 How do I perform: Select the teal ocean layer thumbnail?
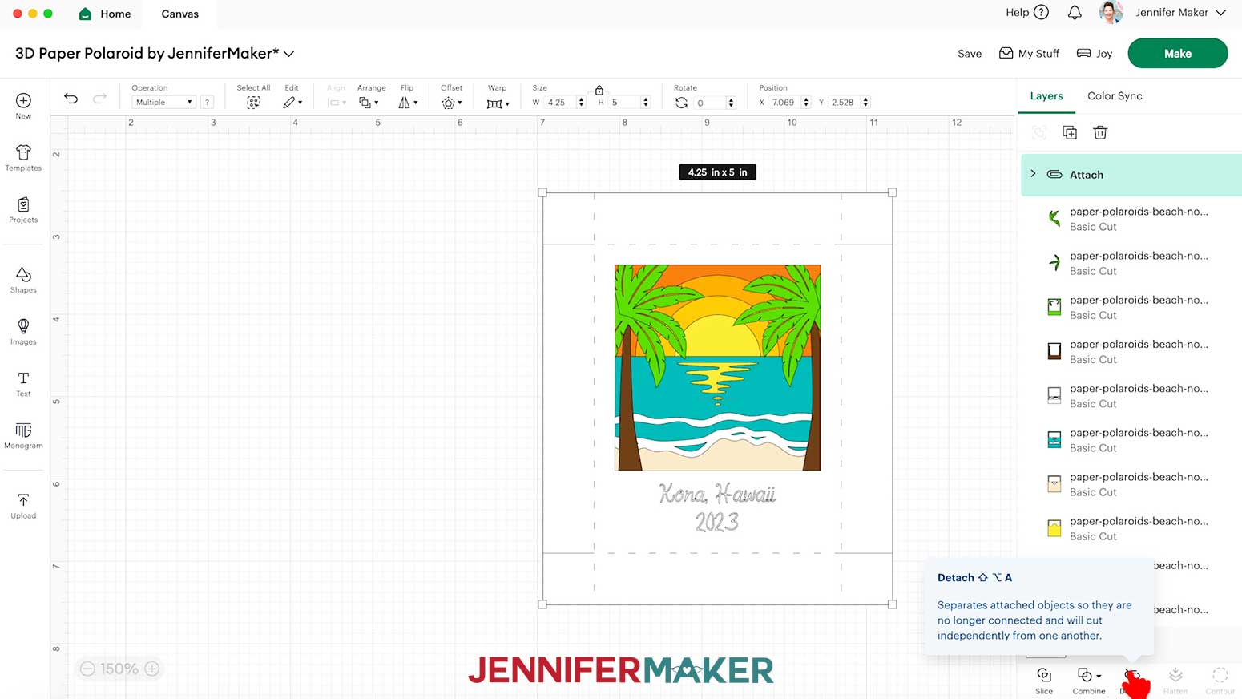pos(1054,439)
